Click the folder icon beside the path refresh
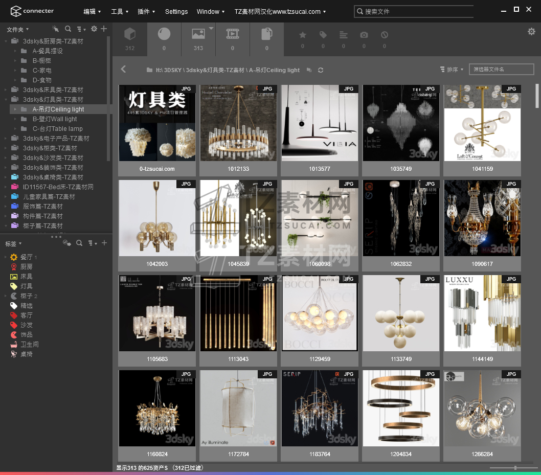Viewport: 541px width, 475px height. tap(309, 70)
